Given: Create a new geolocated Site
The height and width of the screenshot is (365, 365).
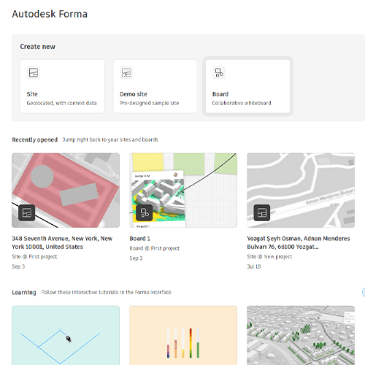Looking at the screenshot, I should (62, 86).
